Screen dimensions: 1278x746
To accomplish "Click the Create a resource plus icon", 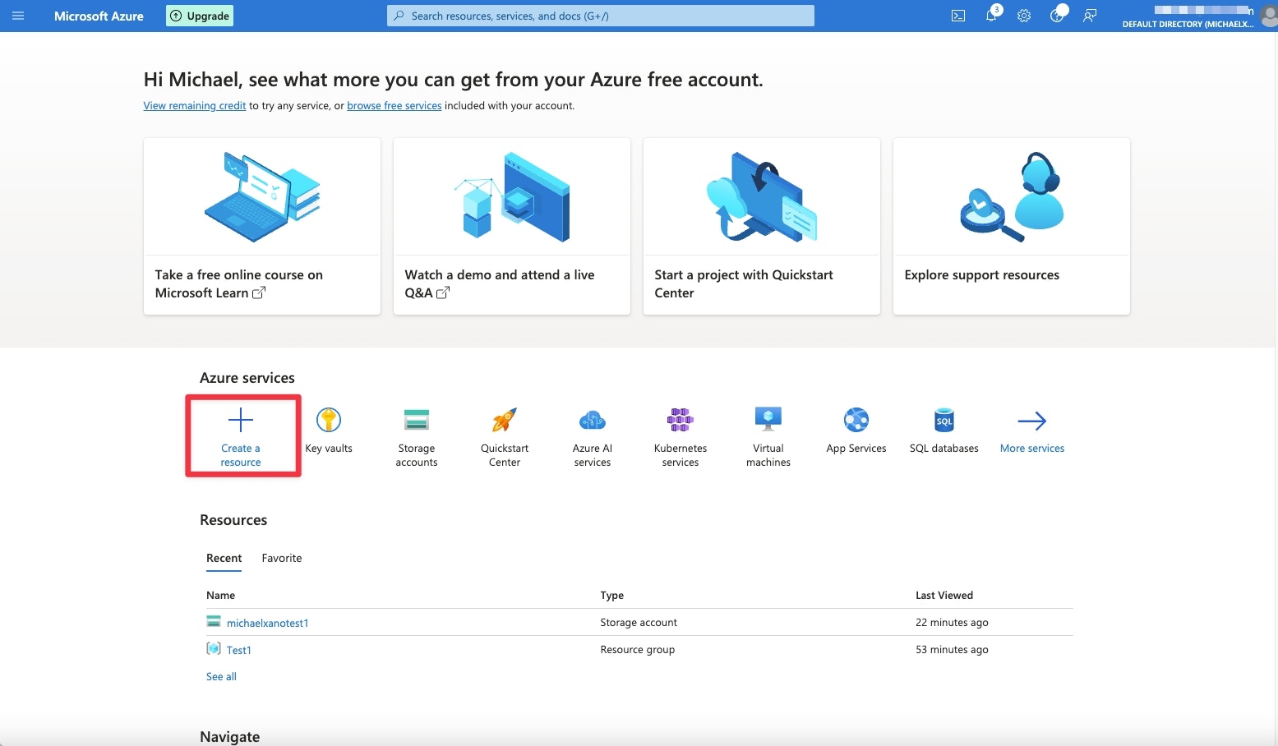I will click(241, 421).
